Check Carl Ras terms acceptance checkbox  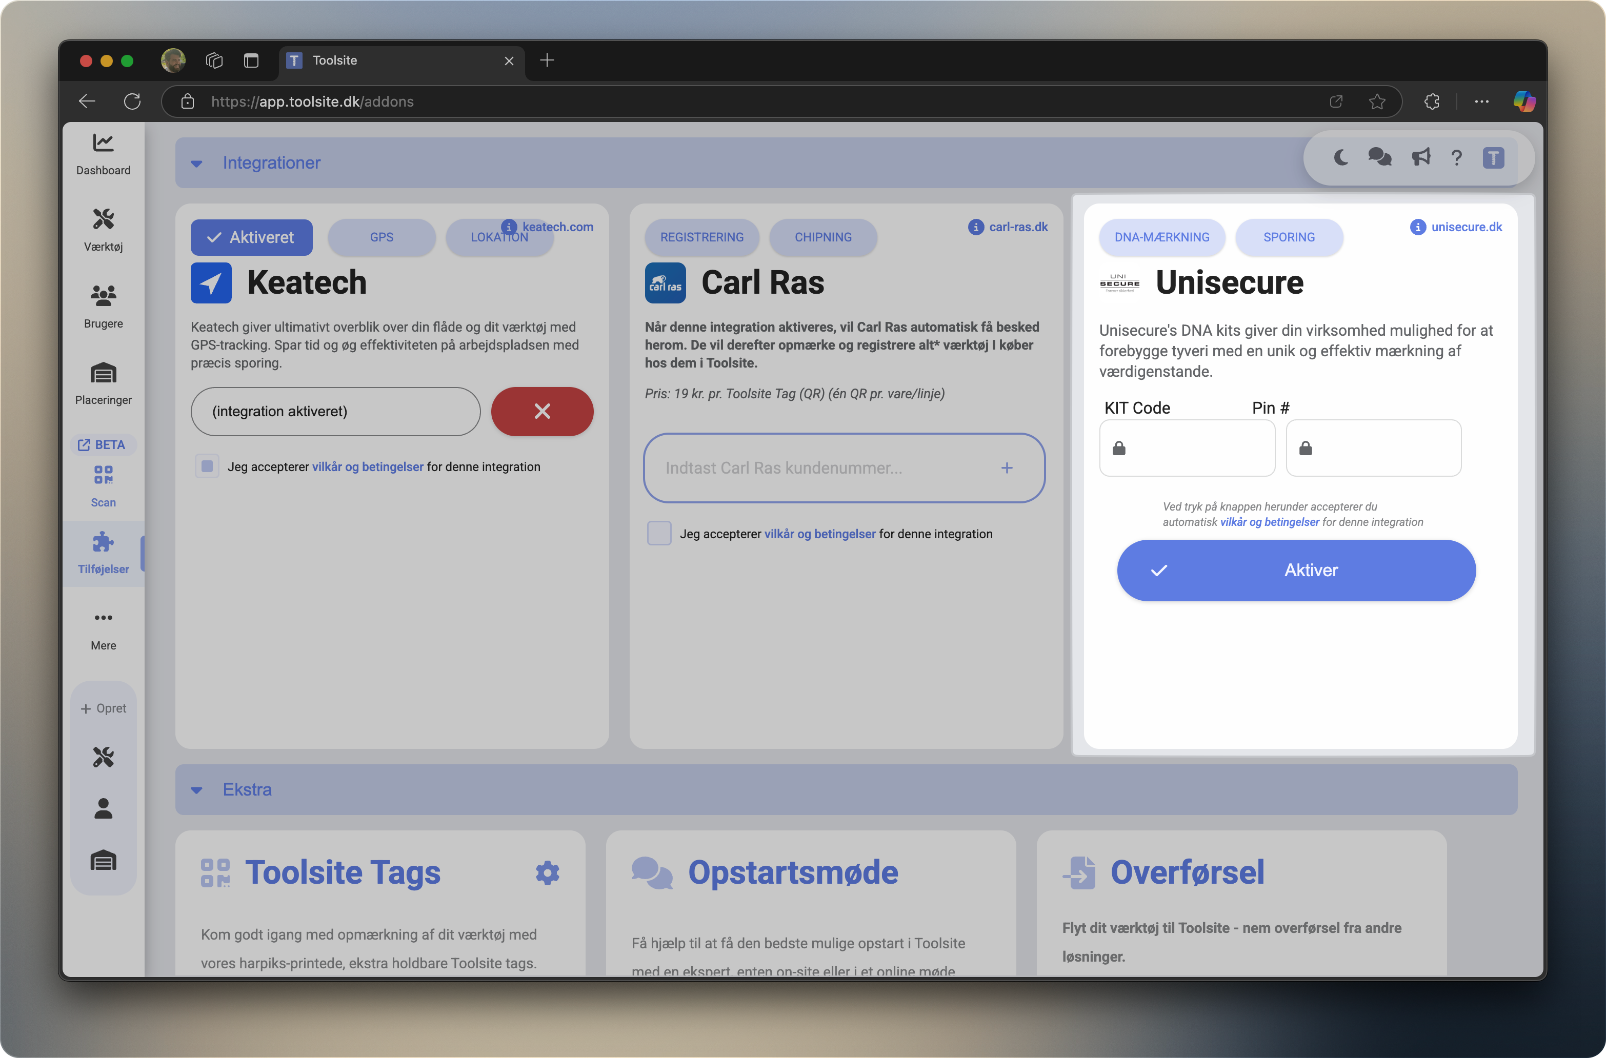[x=658, y=533]
